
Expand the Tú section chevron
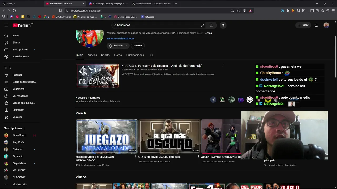pos(10,68)
